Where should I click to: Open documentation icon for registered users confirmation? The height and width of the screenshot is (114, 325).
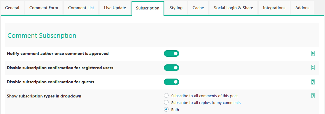coord(313,68)
